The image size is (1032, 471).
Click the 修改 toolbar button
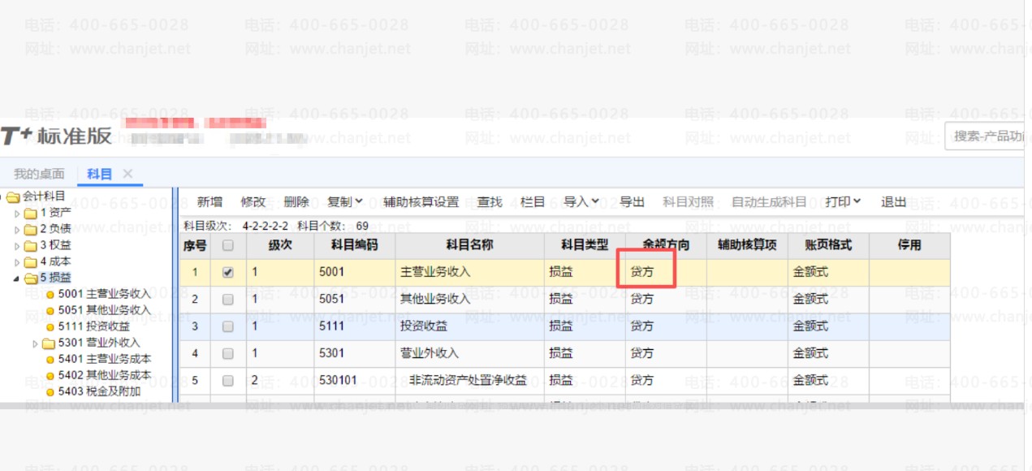pyautogui.click(x=253, y=201)
